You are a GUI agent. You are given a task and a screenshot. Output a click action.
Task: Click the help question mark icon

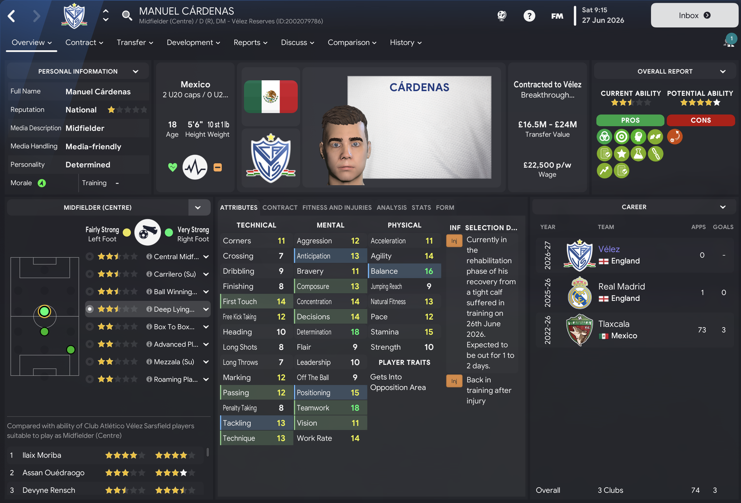(529, 15)
